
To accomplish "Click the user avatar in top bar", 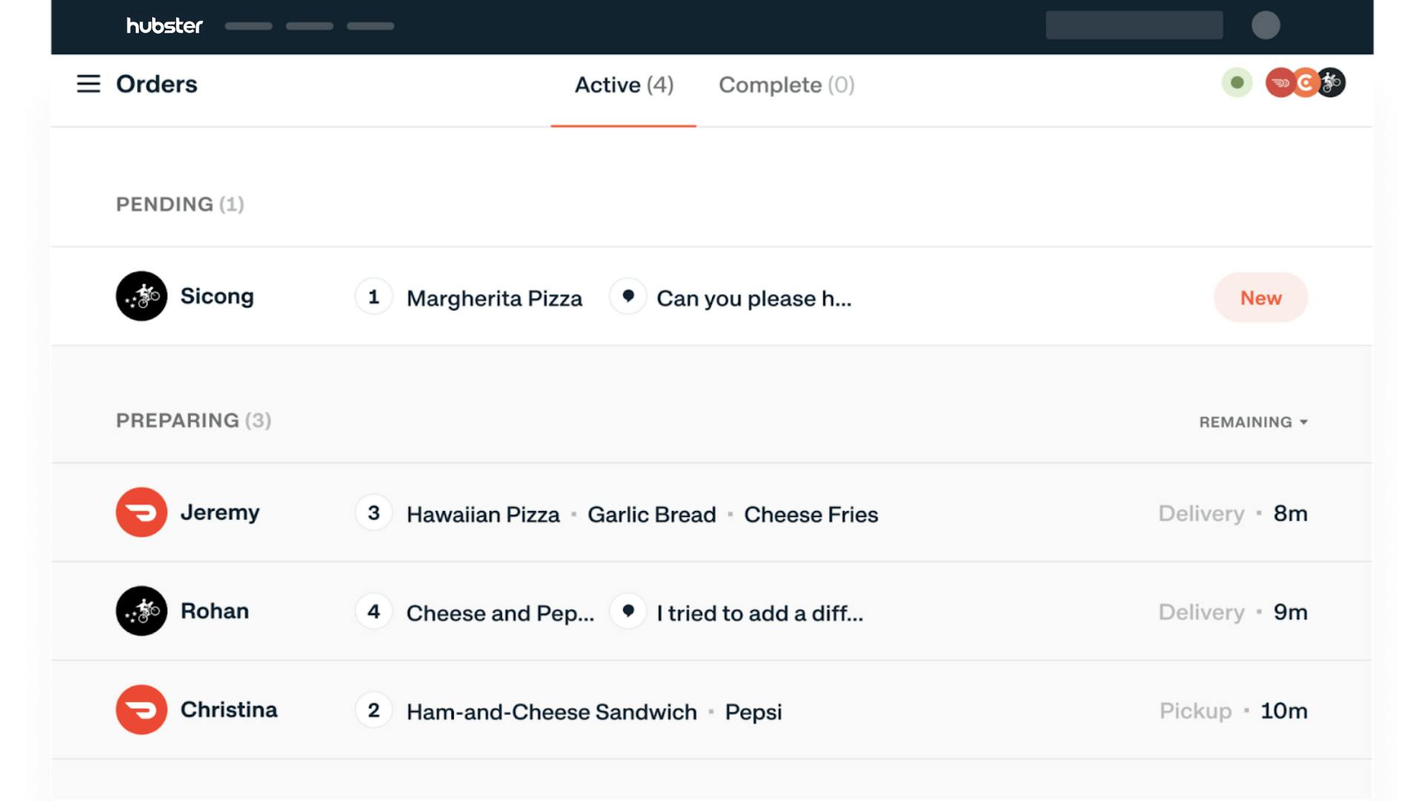I will pyautogui.click(x=1265, y=25).
